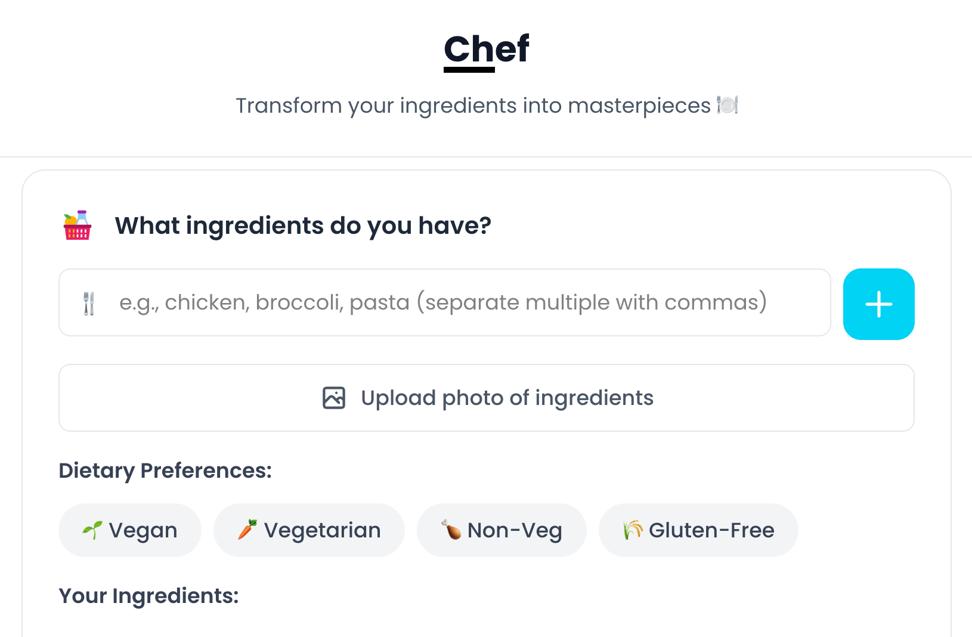Click the carrot icon on Vegetarian chip
The width and height of the screenshot is (972, 637).
pos(247,530)
